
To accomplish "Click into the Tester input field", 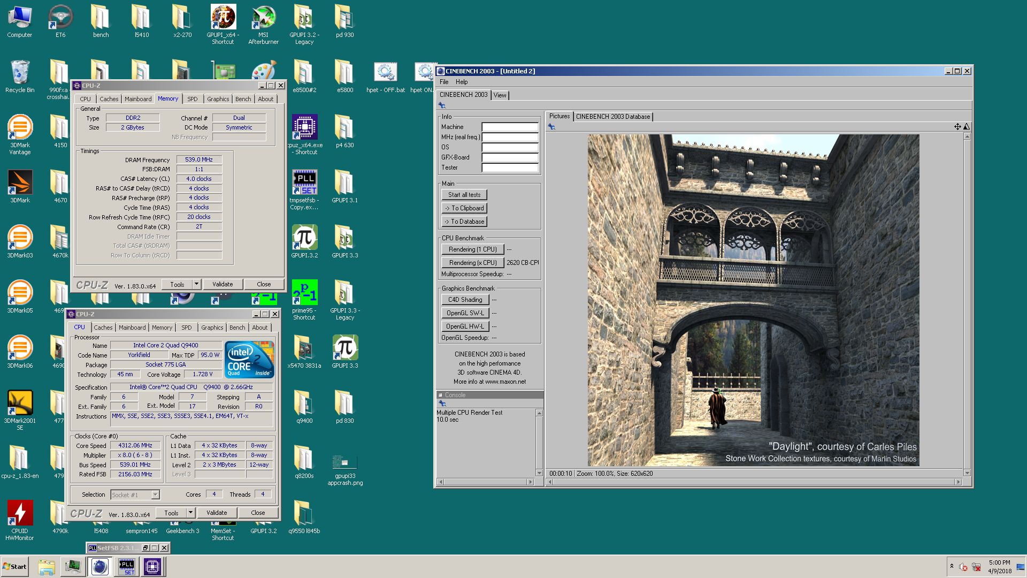I will (x=510, y=168).
